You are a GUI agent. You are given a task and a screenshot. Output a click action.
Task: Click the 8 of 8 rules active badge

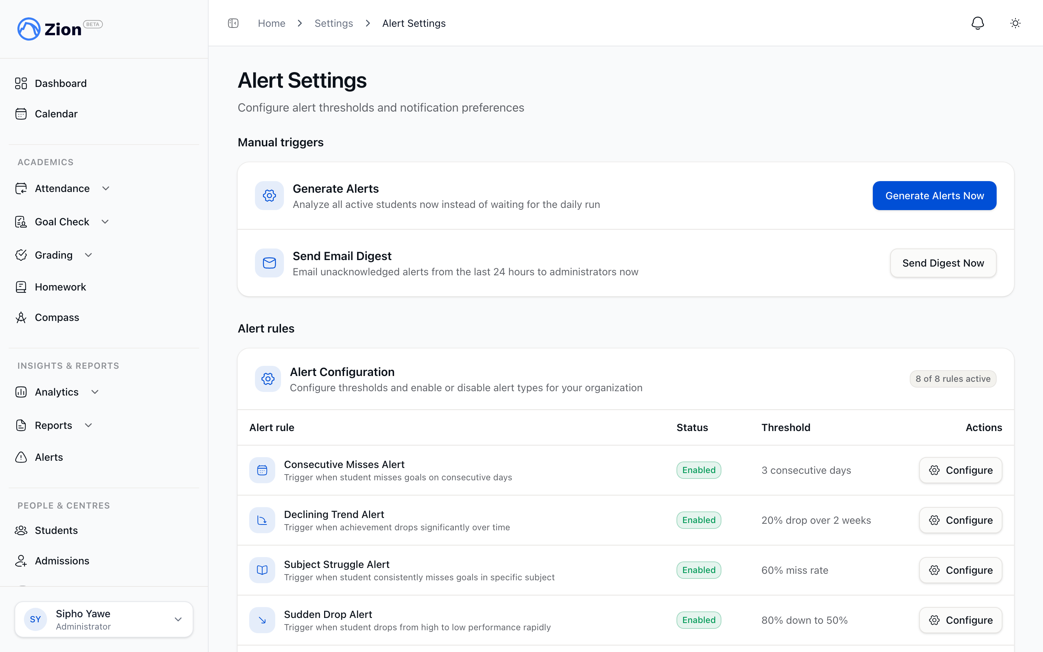[x=953, y=379]
